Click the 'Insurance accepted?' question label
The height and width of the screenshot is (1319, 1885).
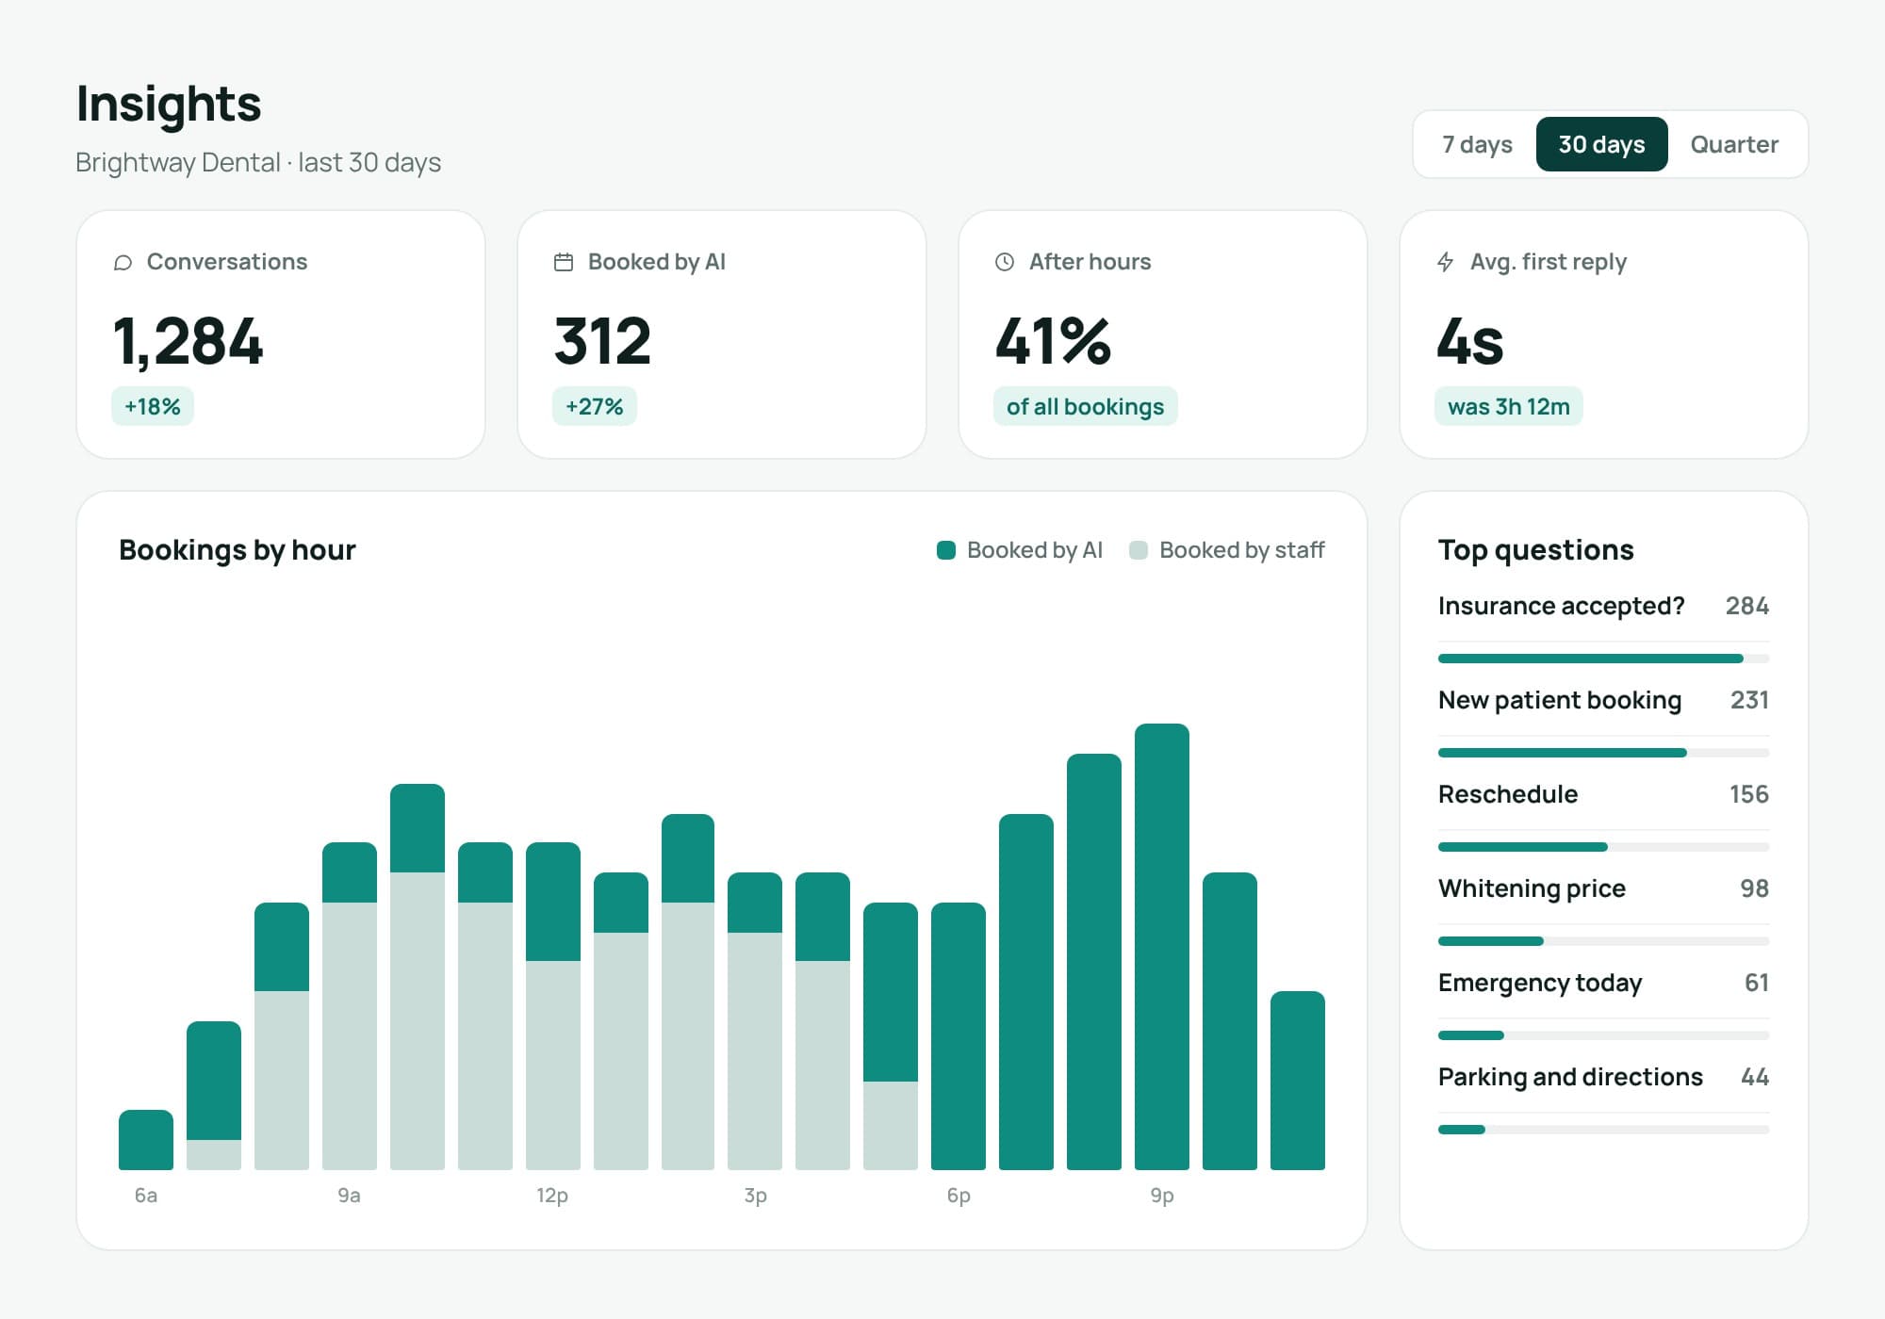click(x=1561, y=606)
